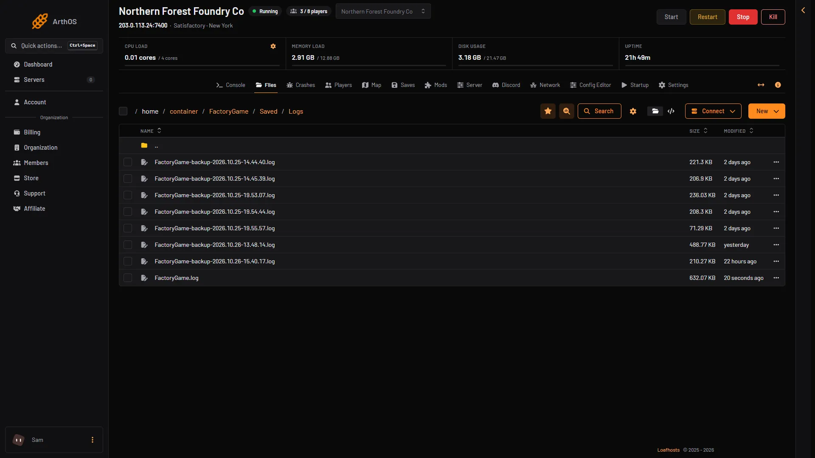
Task: Sort files by Size column
Action: (698, 131)
